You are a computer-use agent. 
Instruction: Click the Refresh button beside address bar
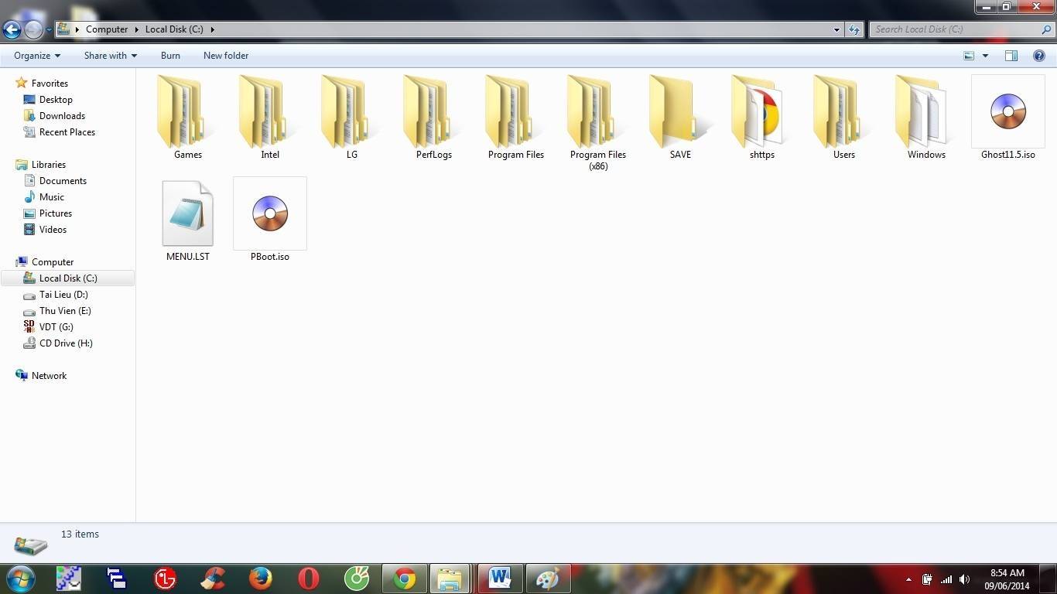(854, 29)
